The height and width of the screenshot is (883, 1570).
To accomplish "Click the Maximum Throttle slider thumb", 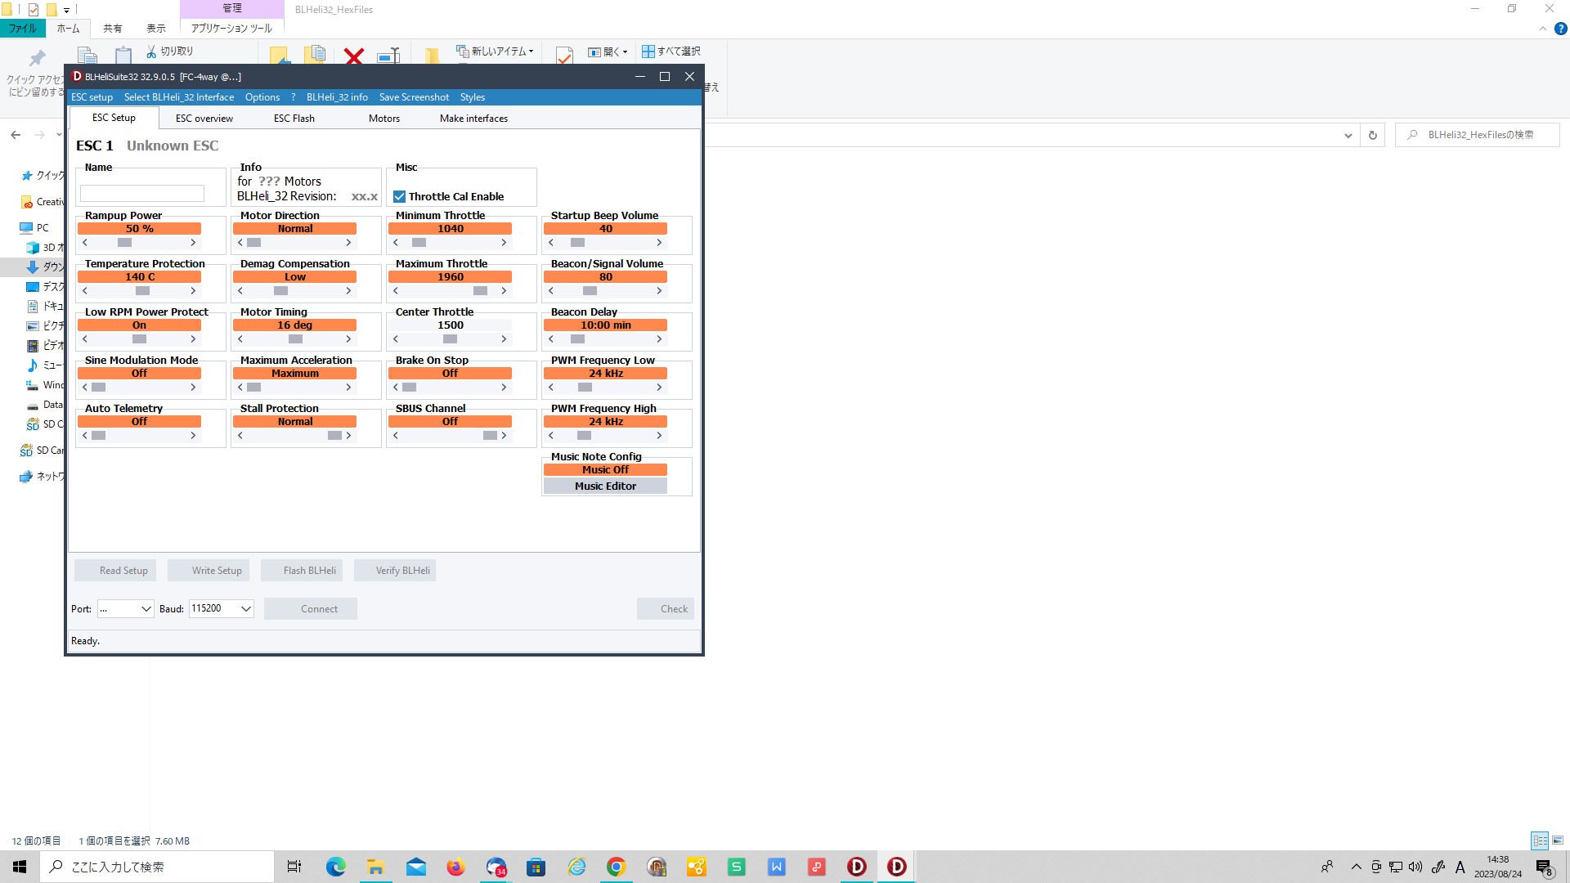I will click(x=480, y=291).
